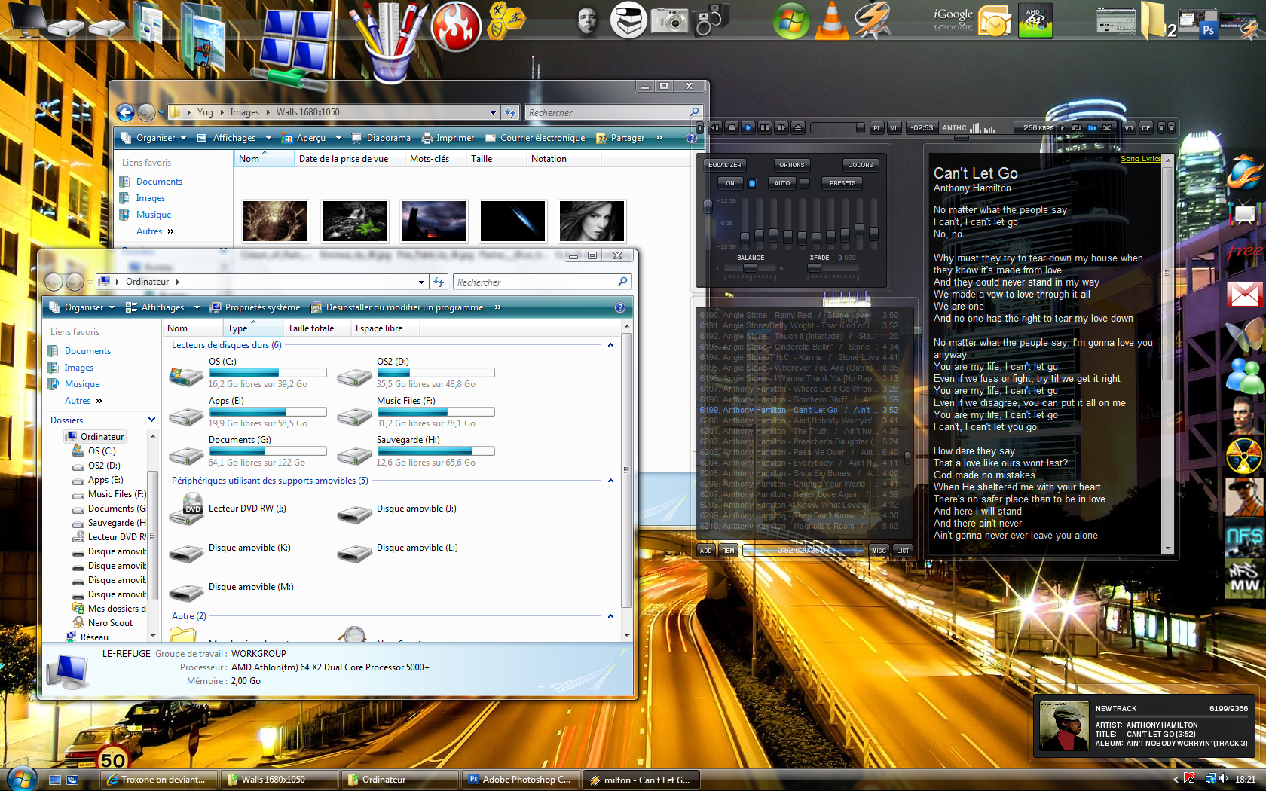Click MISC button below the playlist
The height and width of the screenshot is (791, 1266).
tap(879, 551)
